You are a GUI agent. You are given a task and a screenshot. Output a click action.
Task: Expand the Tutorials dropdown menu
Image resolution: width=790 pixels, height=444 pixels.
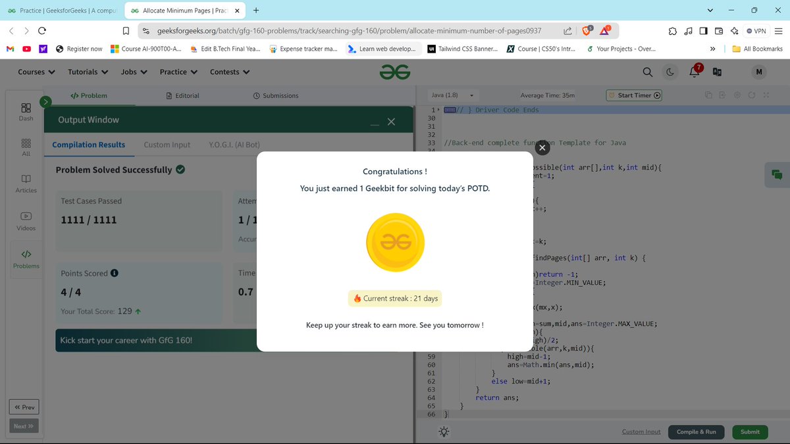click(88, 72)
